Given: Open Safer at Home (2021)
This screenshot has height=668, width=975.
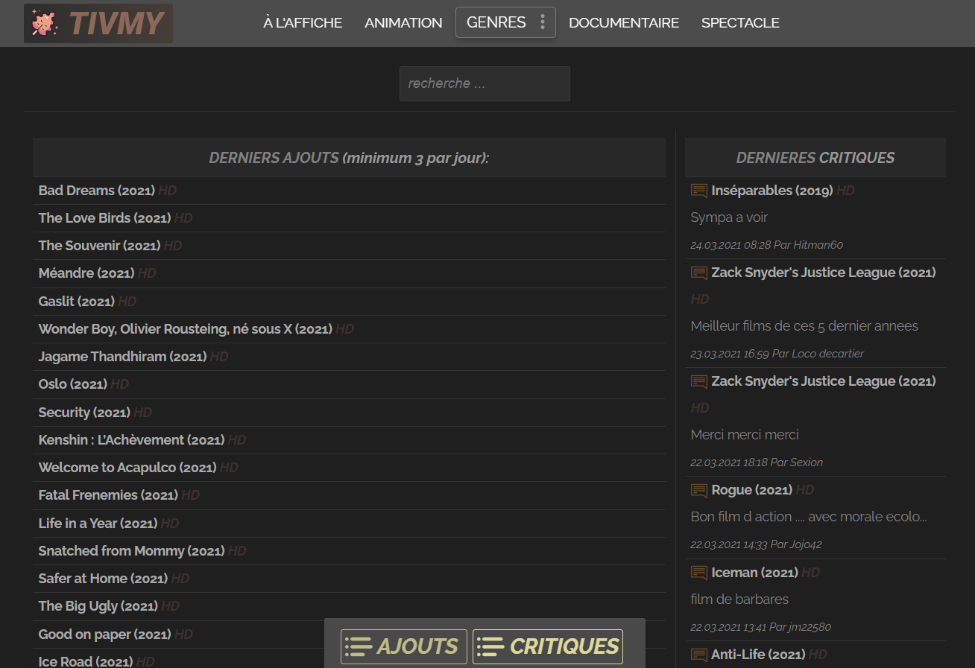Looking at the screenshot, I should (x=104, y=579).
